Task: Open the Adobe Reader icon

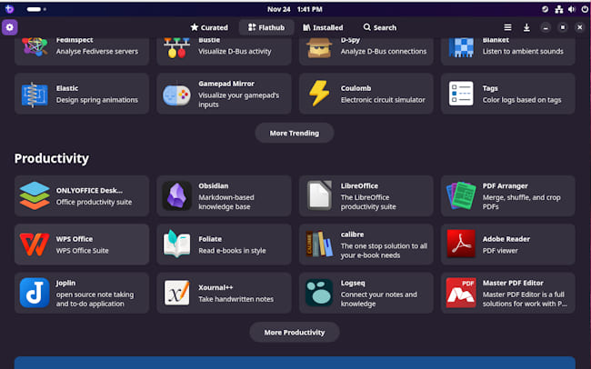Action: click(460, 244)
